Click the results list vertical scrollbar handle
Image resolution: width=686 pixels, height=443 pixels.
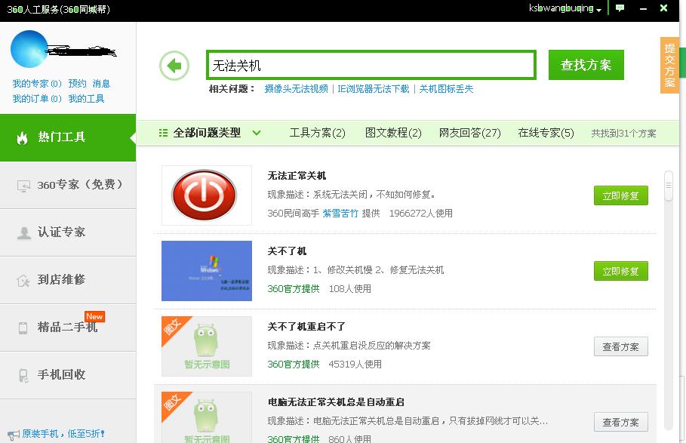tap(668, 186)
